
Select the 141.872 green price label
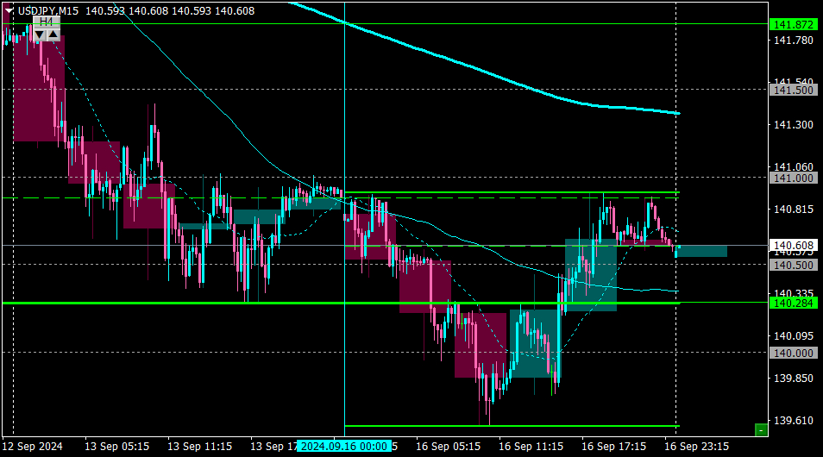(x=794, y=25)
